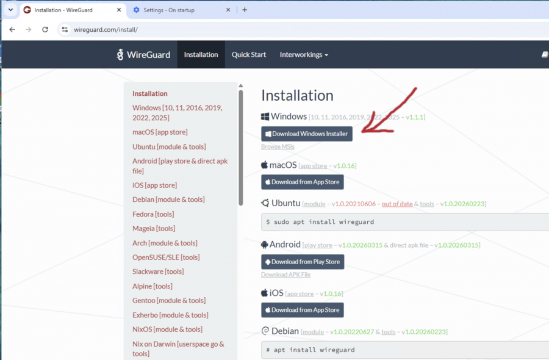The height and width of the screenshot is (360, 549).
Task: Open the Download APK File link
Action: 285,275
